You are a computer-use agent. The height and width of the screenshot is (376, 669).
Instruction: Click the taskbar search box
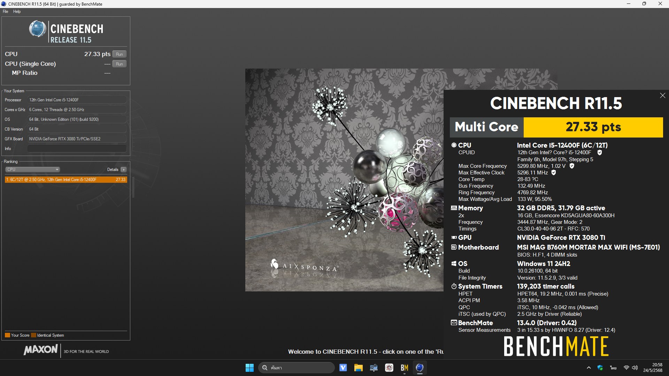(297, 368)
